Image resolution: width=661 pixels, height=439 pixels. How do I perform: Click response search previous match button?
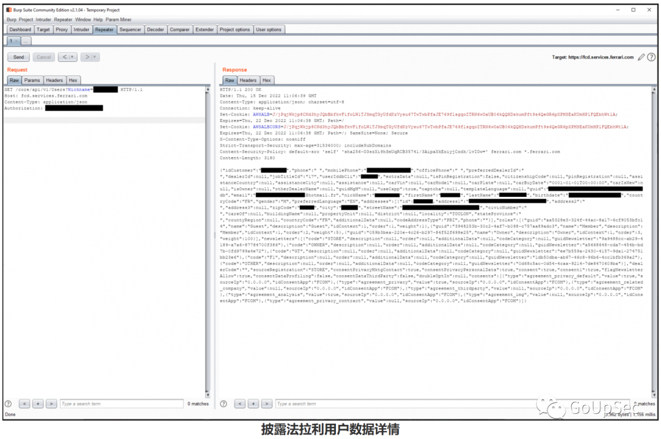(x=240, y=404)
